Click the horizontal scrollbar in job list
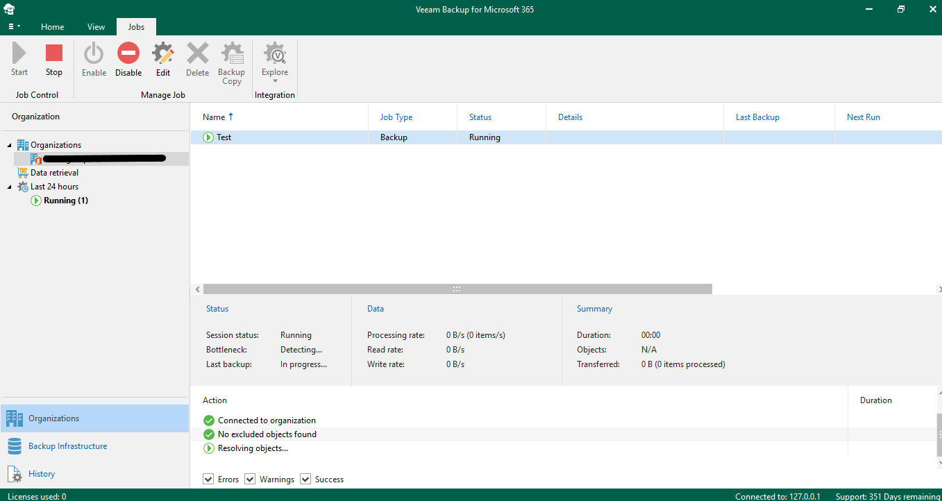 457,289
